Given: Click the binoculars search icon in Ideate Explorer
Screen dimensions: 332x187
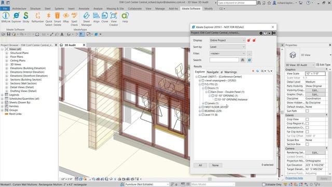Looking at the screenshot, I should (x=243, y=60).
